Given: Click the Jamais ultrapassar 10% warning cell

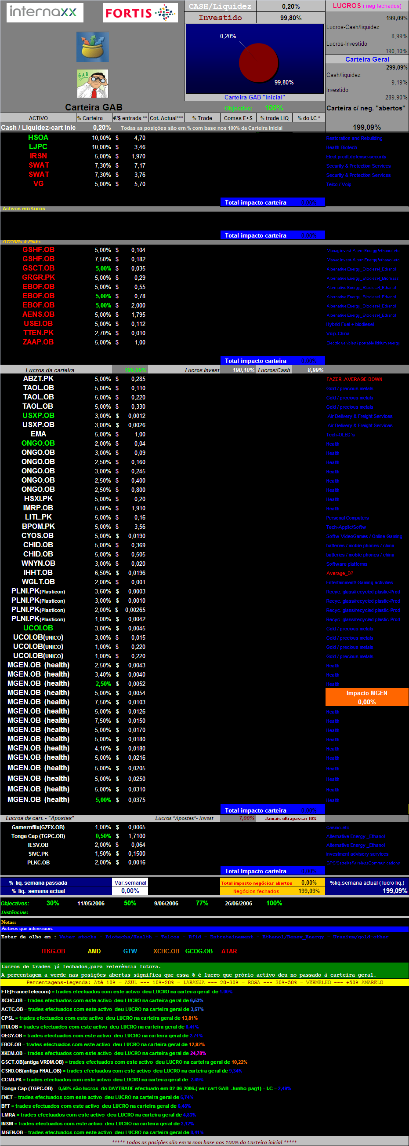Looking at the screenshot, I should click(290, 818).
